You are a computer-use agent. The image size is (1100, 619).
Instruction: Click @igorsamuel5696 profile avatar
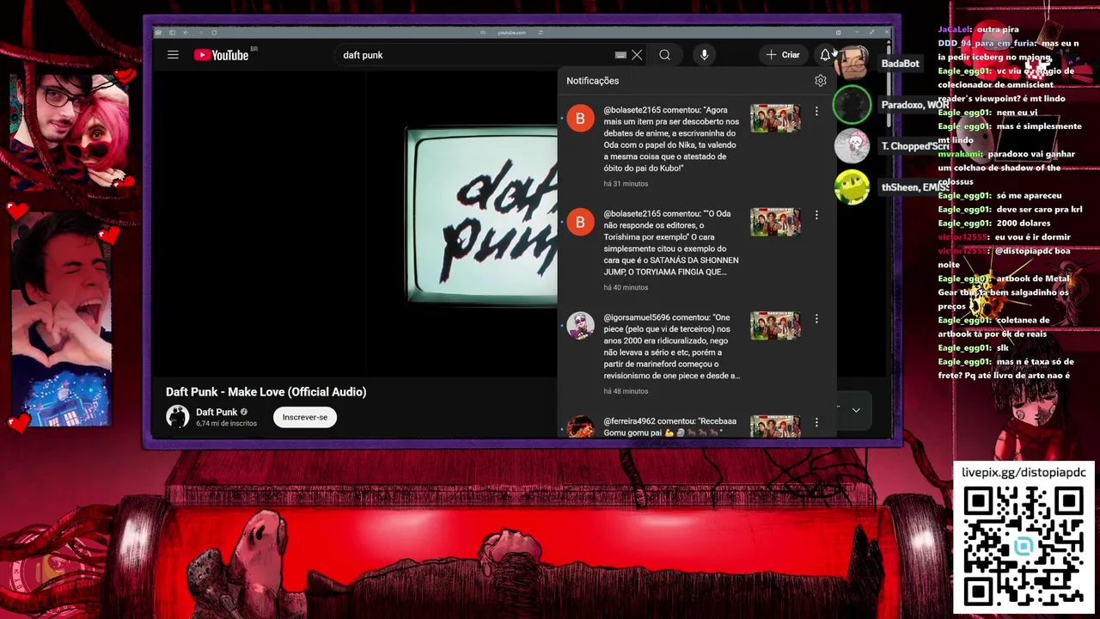(580, 326)
